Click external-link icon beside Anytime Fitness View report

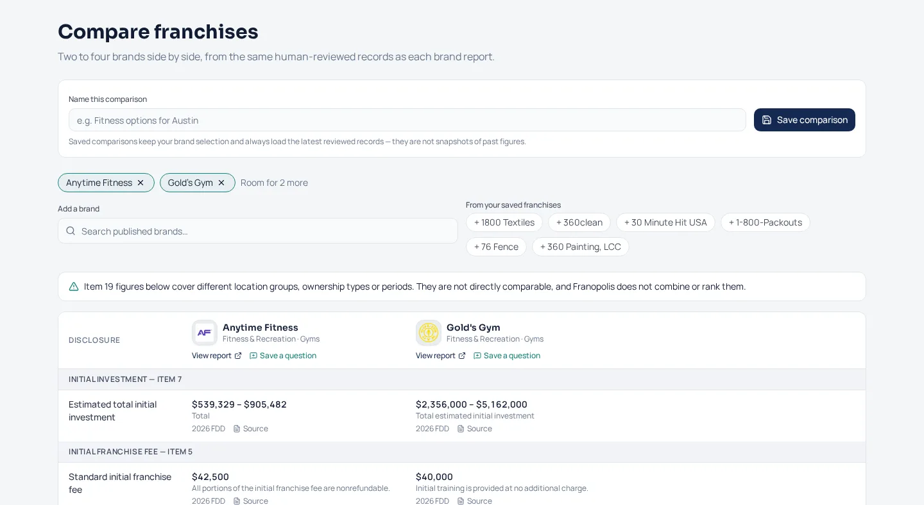coord(238,356)
